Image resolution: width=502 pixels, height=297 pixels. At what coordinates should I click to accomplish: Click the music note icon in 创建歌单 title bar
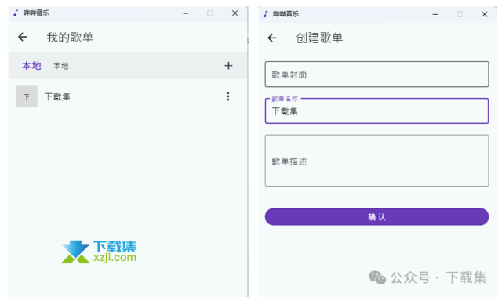[265, 14]
